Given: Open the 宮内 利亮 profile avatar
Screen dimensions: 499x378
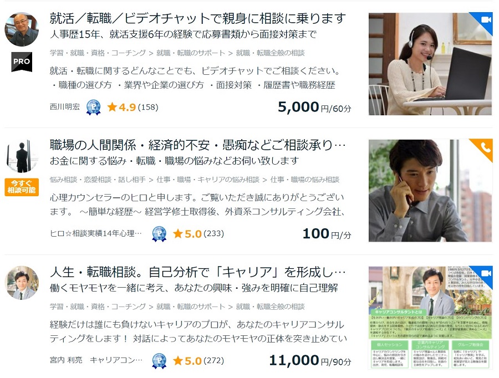Looking at the screenshot, I should click(x=22, y=283).
